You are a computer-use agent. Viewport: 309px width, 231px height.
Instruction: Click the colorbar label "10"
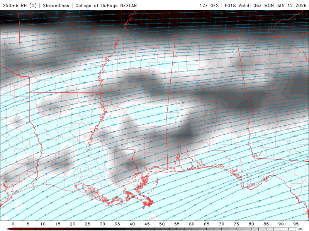[43, 224]
